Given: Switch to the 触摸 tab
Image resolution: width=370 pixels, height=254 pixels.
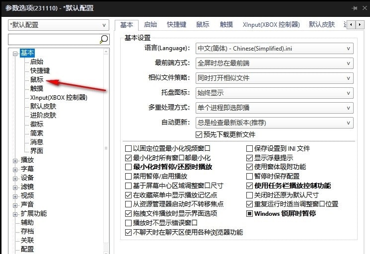Looking at the screenshot, I should [x=226, y=24].
